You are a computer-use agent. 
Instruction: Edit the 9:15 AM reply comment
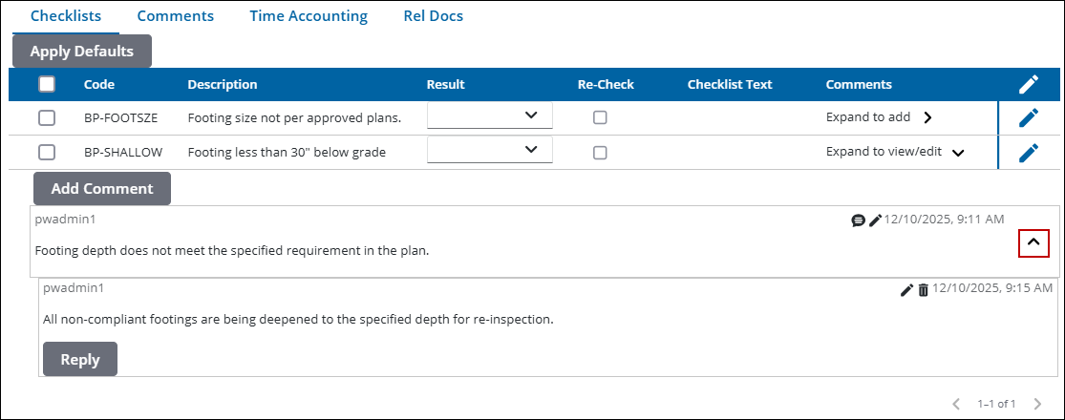907,289
